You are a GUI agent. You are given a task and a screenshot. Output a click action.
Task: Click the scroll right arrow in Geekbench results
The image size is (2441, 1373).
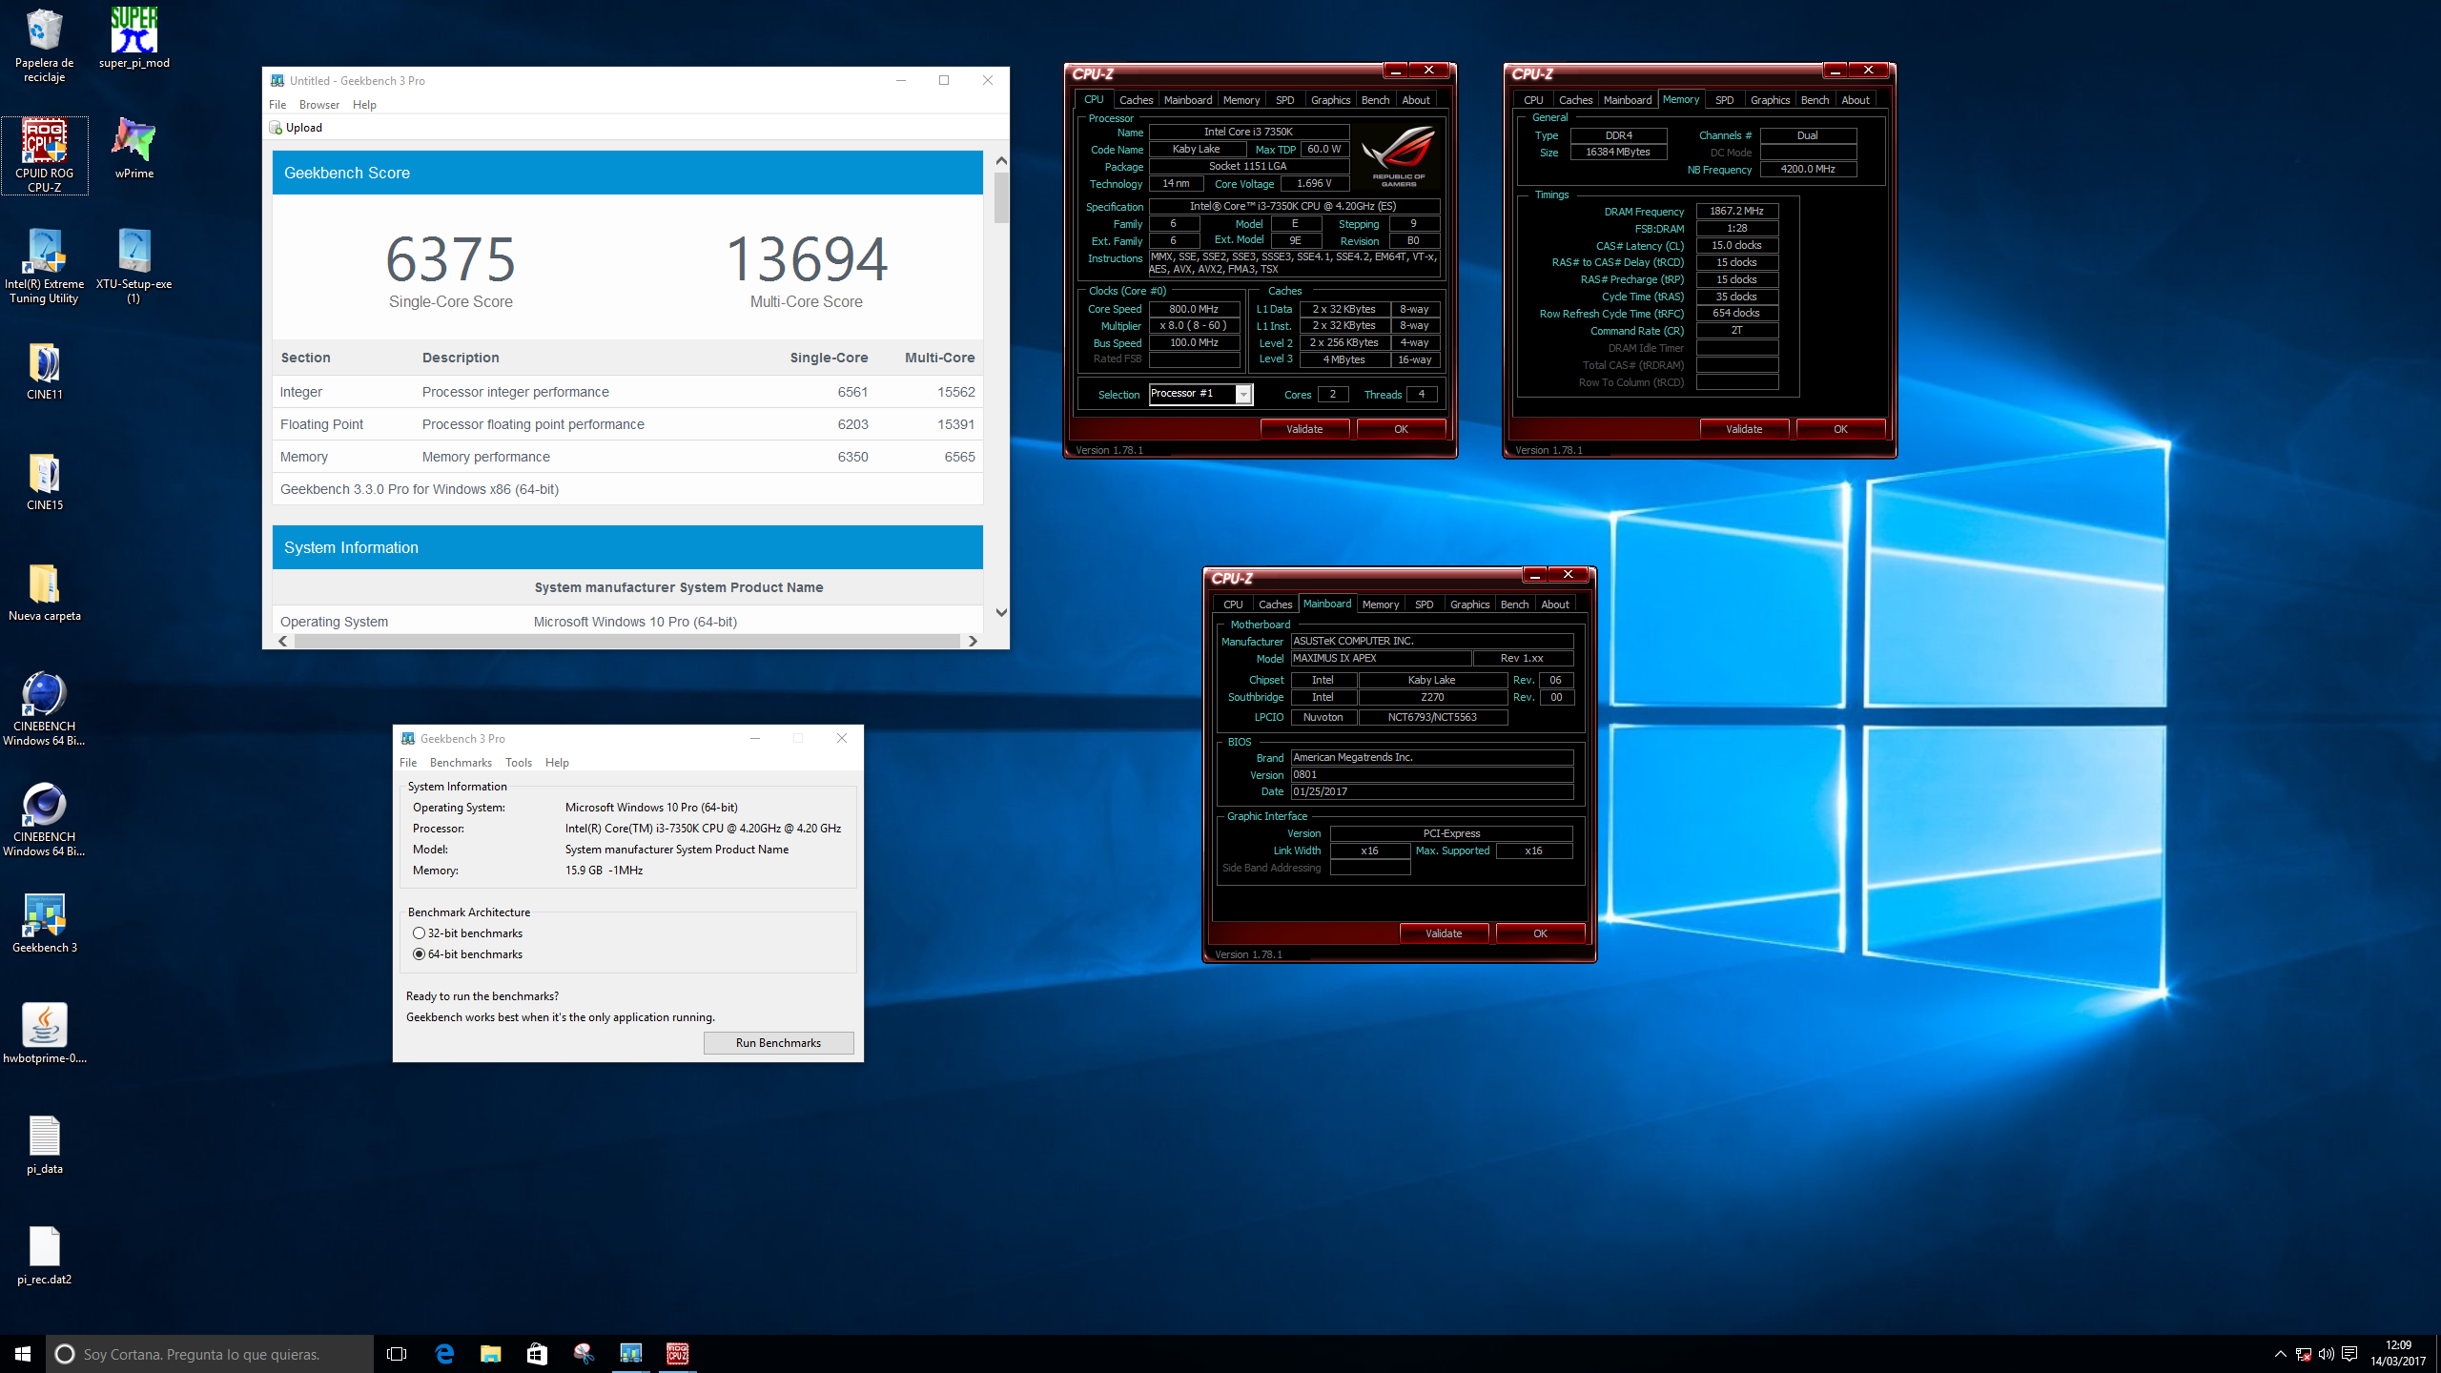pos(972,641)
